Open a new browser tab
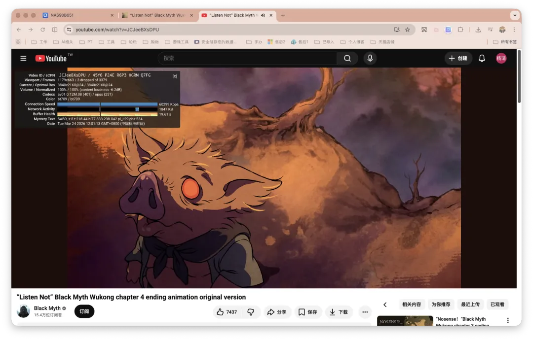The image size is (533, 340). [283, 15]
